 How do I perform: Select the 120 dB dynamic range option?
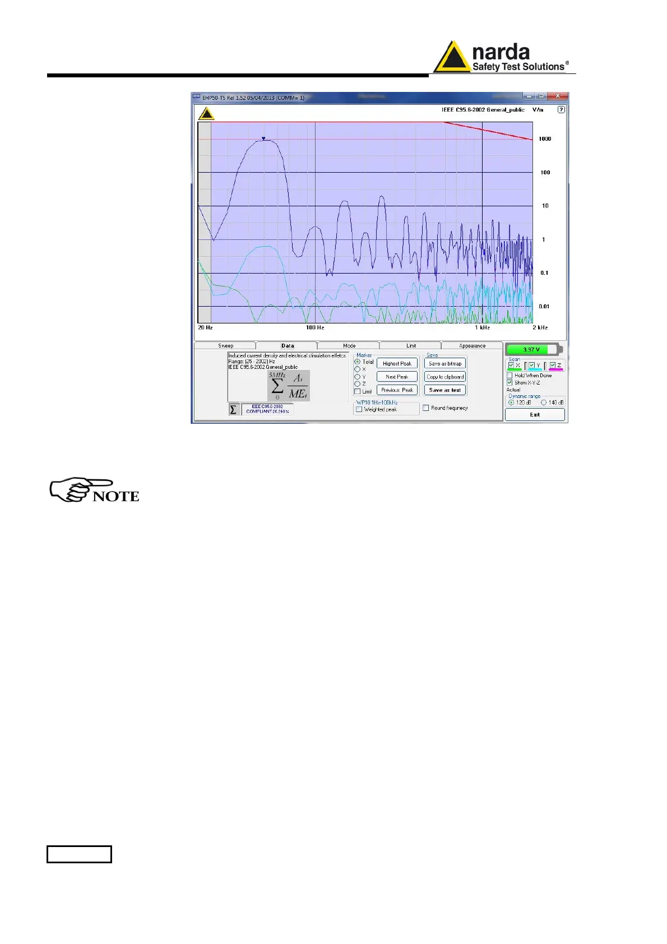[511, 402]
